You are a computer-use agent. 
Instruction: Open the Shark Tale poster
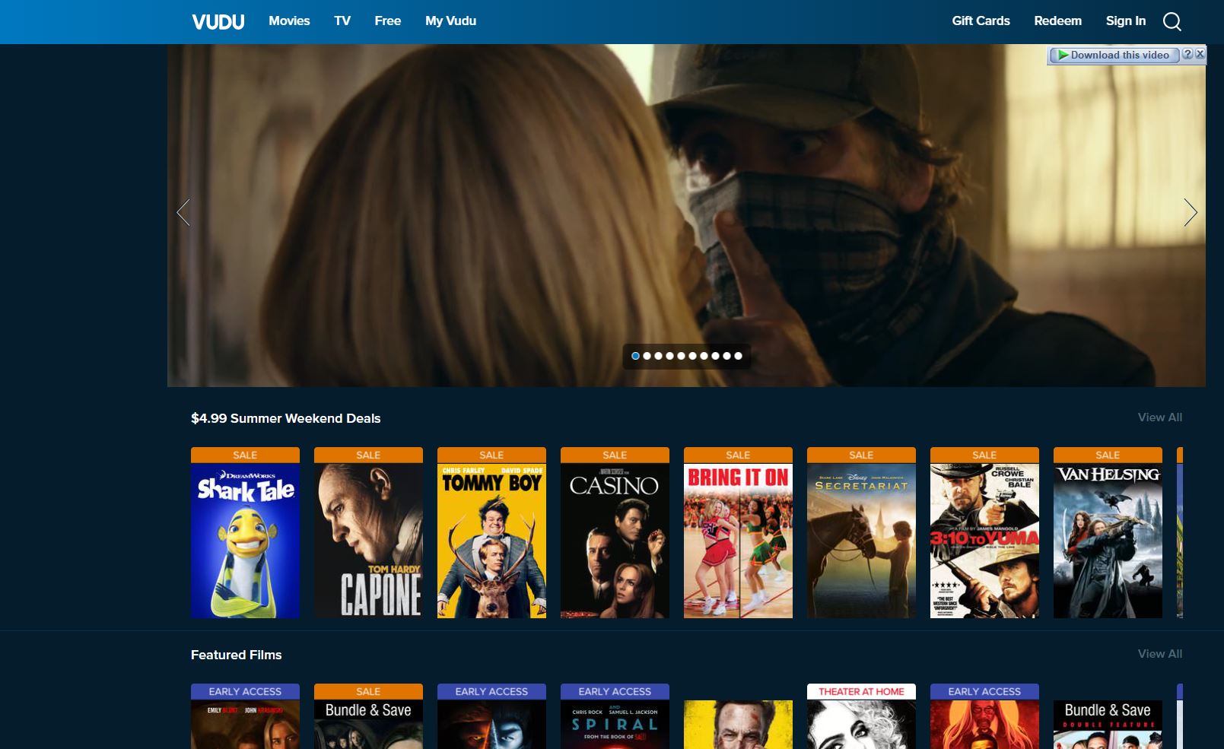click(x=245, y=532)
